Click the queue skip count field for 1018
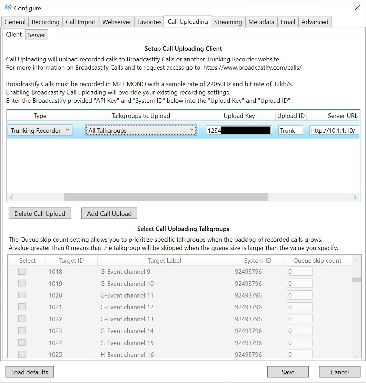Image resolution: width=366 pixels, height=383 pixels. [299, 271]
